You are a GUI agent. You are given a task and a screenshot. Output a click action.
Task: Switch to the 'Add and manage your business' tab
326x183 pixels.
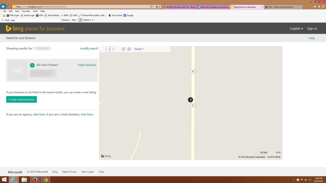tap(213, 7)
